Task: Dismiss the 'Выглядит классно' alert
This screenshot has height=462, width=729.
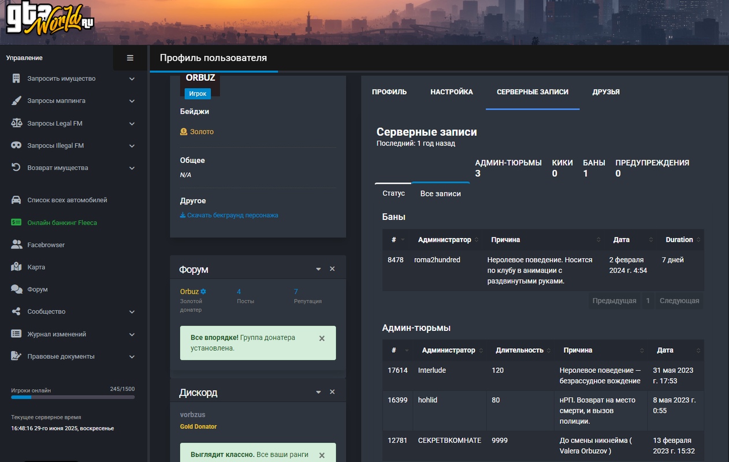Action: pyautogui.click(x=322, y=456)
